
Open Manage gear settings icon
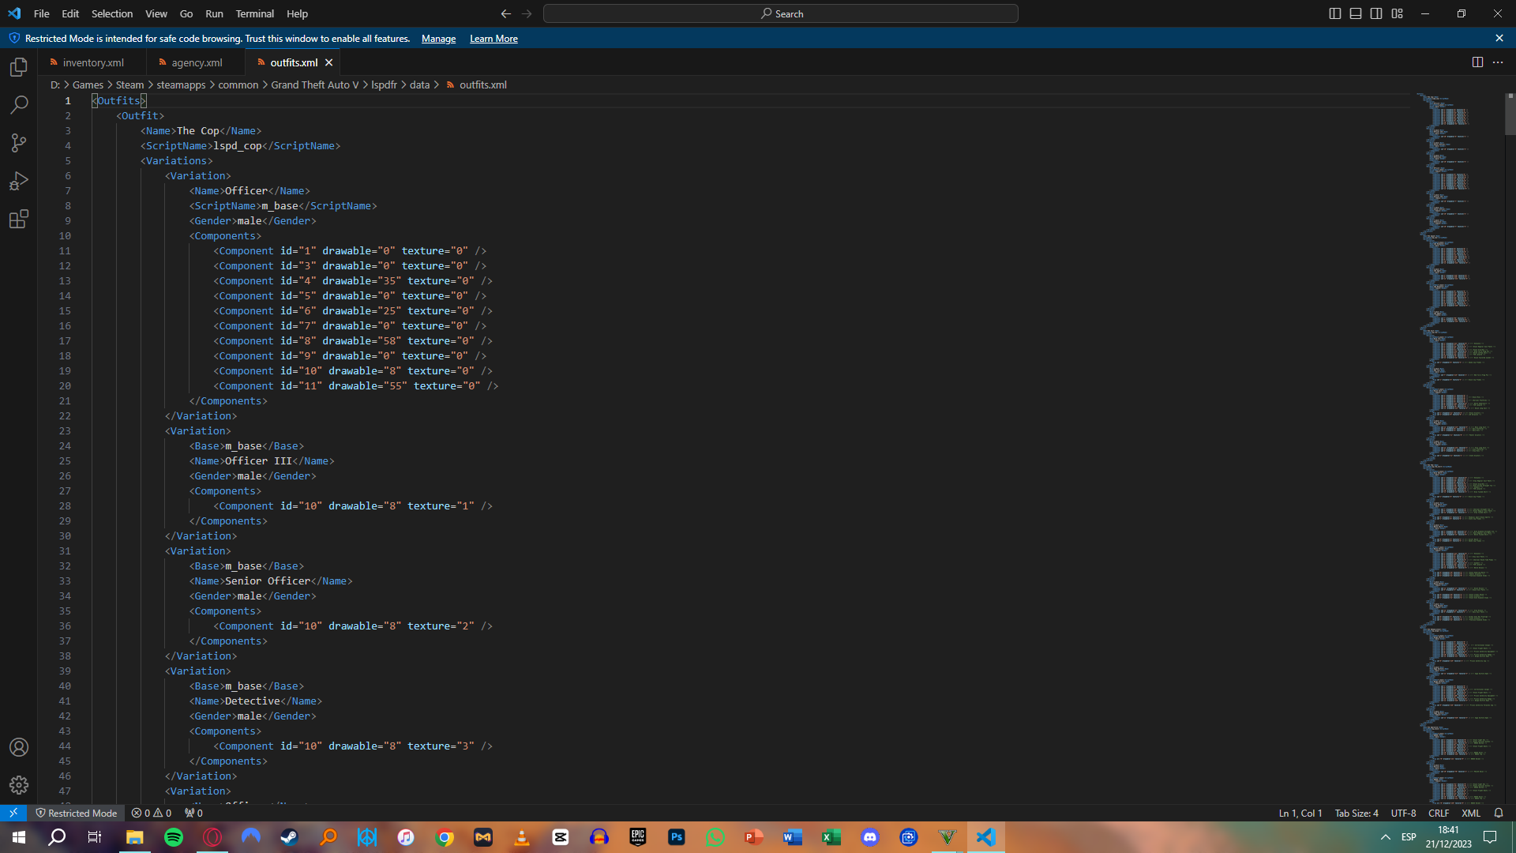point(19,785)
